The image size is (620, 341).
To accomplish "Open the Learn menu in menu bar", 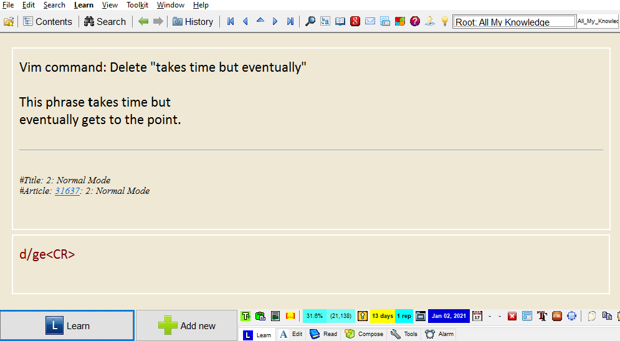I will click(83, 5).
